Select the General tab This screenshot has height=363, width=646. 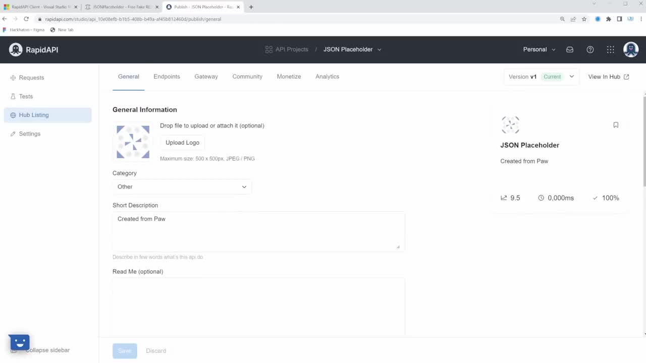(x=128, y=77)
